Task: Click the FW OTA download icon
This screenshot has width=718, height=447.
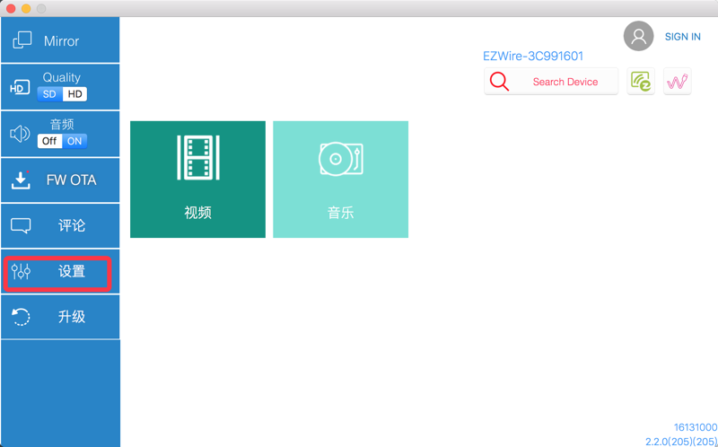Action: point(21,180)
